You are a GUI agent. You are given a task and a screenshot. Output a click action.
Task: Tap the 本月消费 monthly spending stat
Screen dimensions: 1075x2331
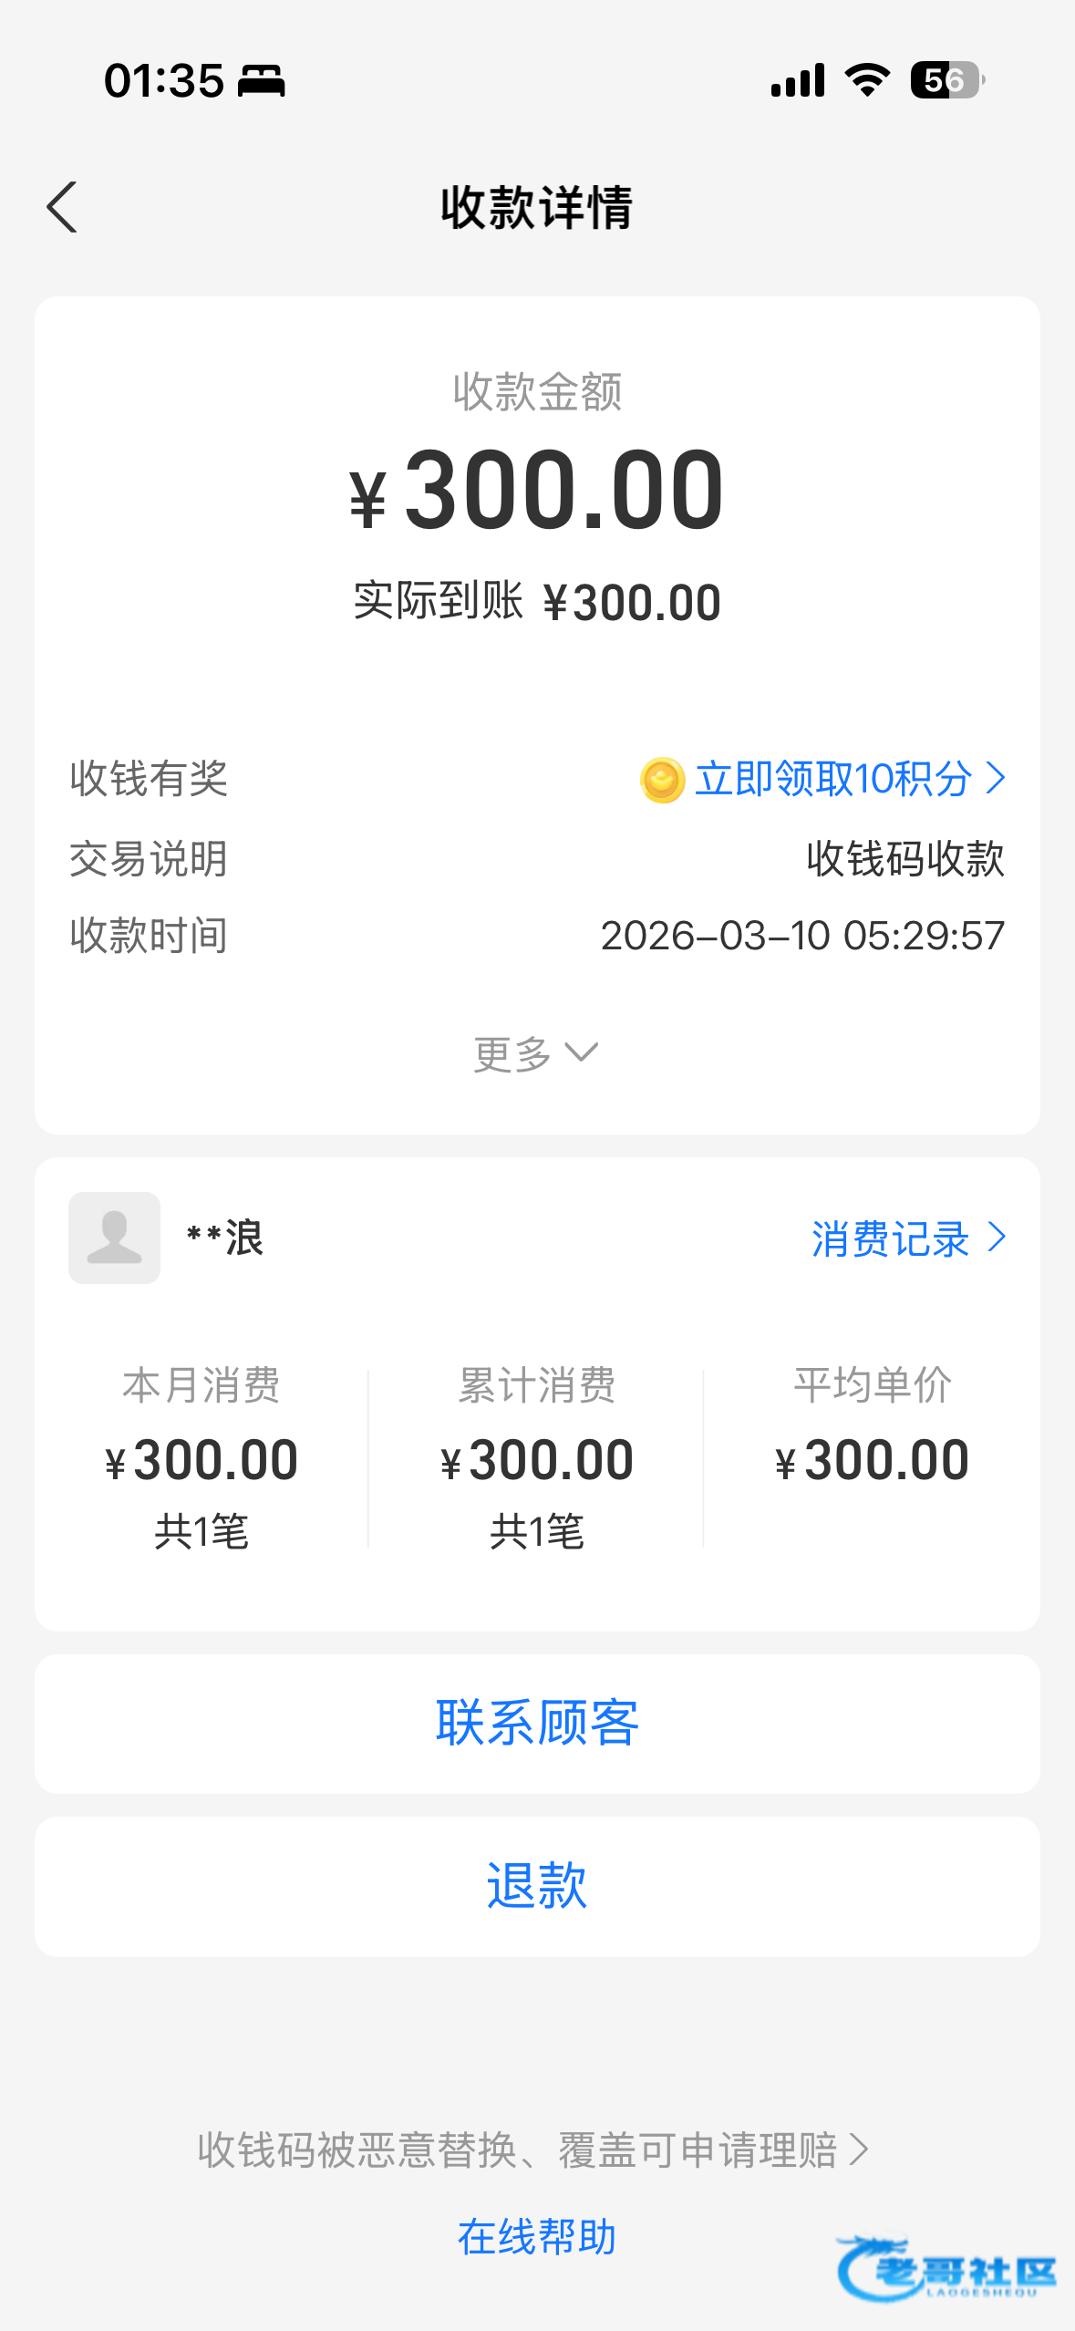202,1457
